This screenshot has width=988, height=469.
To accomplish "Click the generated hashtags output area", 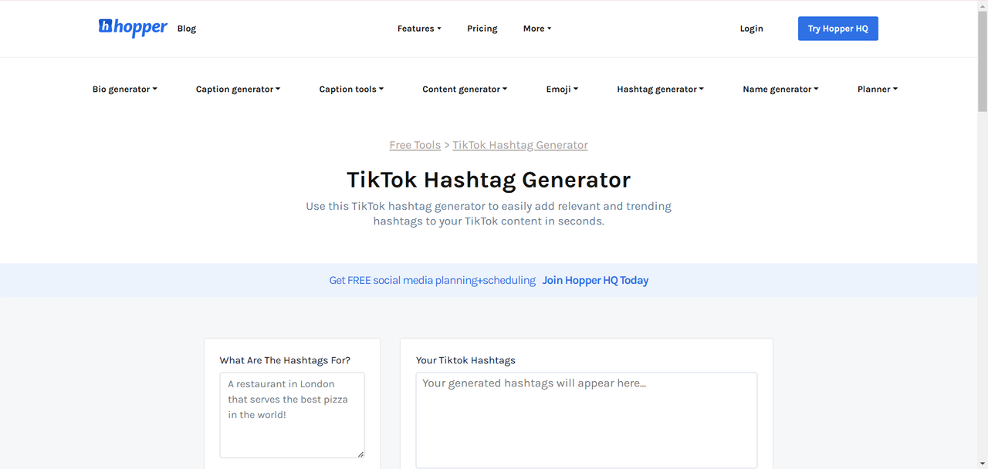I will [586, 420].
